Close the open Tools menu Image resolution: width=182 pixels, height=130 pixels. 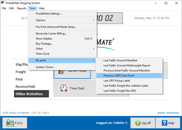(x=32, y=8)
